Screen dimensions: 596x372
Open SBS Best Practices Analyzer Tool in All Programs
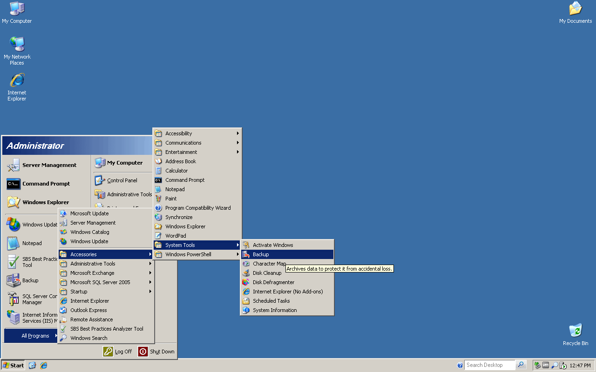[x=106, y=329]
